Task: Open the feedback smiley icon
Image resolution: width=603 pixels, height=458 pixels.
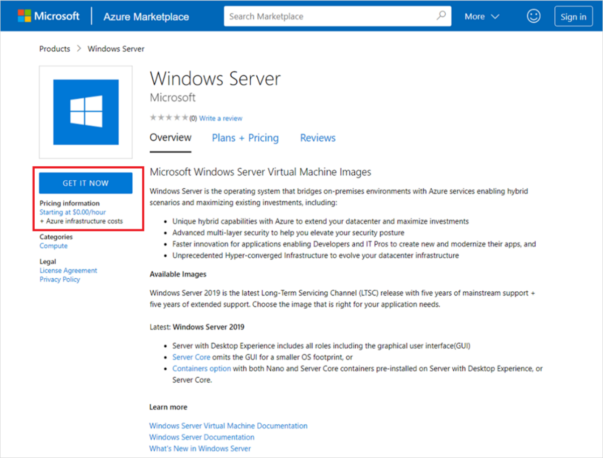Action: click(534, 16)
